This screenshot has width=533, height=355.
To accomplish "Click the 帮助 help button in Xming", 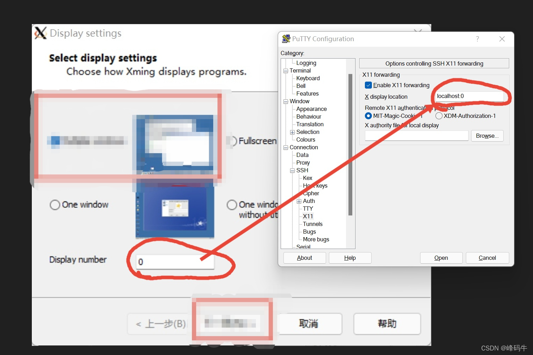I will (x=387, y=324).
